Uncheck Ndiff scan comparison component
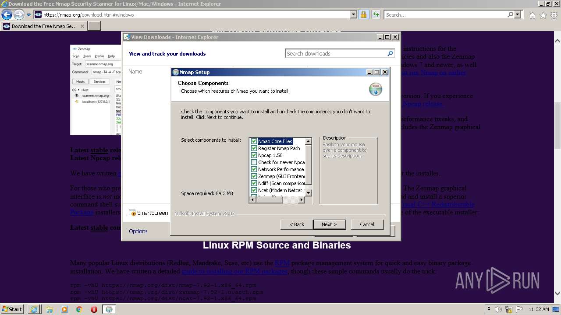This screenshot has width=561, height=315. point(254,183)
